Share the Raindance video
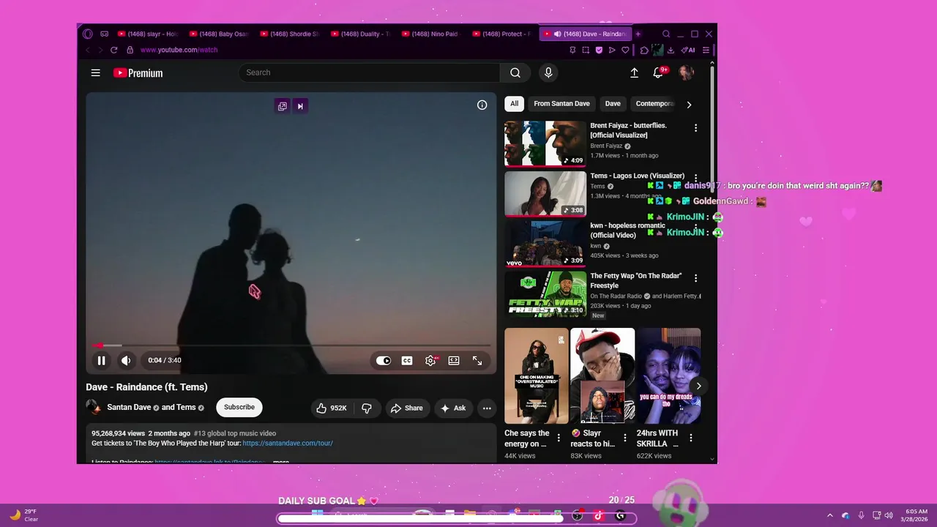Image resolution: width=937 pixels, height=527 pixels. point(407,408)
